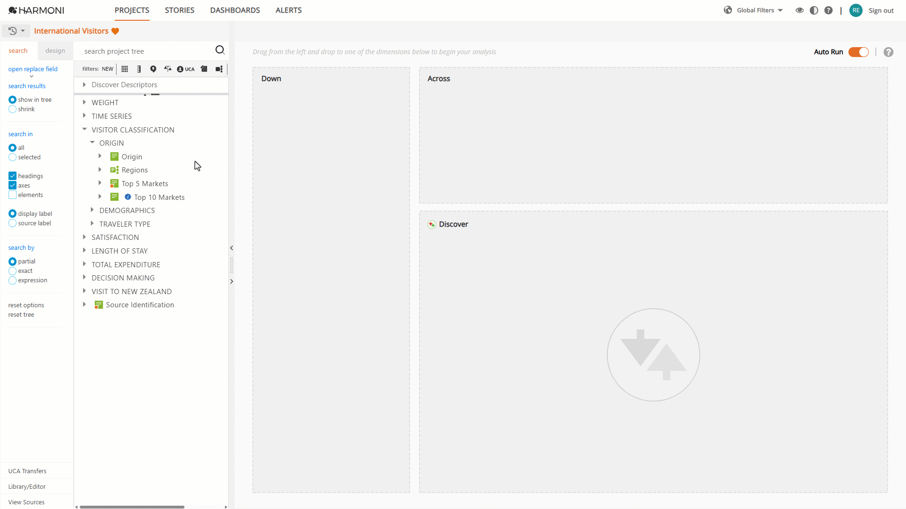Viewport: 906px width, 509px height.
Task: Uncheck the headings checkbox
Action: coord(13,176)
